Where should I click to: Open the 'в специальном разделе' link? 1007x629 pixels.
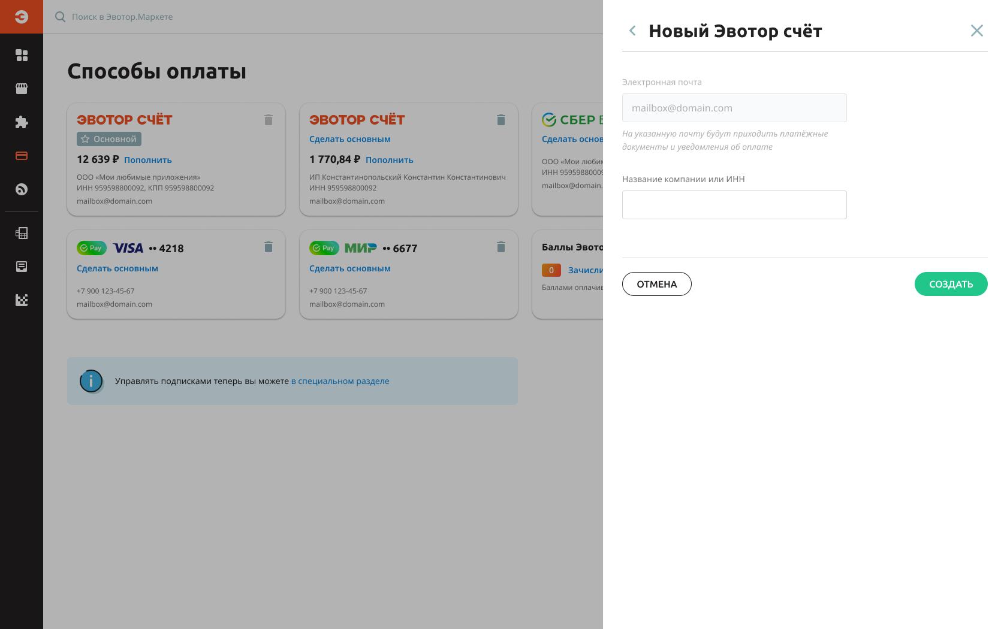click(340, 381)
